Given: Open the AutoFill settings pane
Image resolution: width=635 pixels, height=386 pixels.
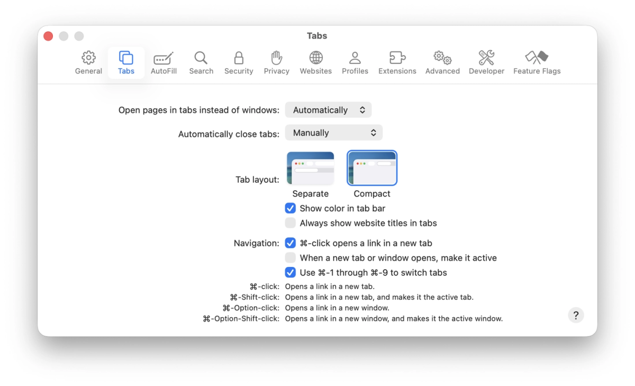Looking at the screenshot, I should coord(164,63).
